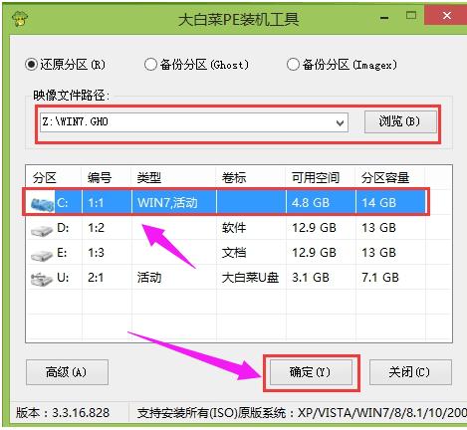The image size is (467, 430).
Task: Click the 分区 column header
Action: coord(45,178)
